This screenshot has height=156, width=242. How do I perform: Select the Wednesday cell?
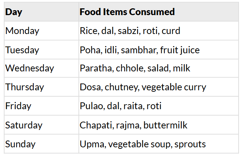(x=30, y=68)
